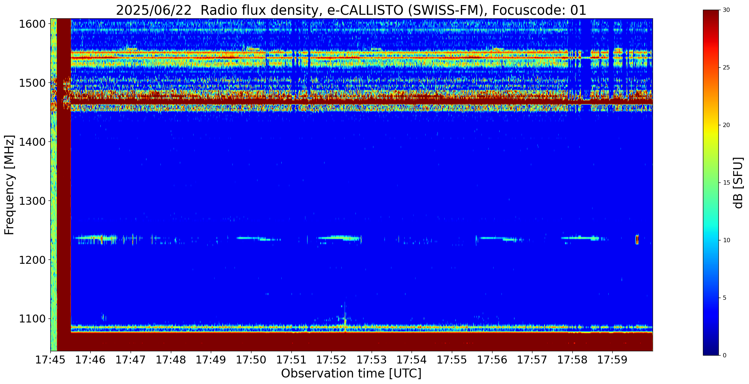This screenshot has height=384, width=749.
Task: Click the dB [SFU] colorbar label
Action: (x=739, y=182)
